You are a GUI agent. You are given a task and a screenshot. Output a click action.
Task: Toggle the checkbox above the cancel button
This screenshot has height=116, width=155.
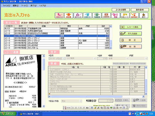point(112,106)
